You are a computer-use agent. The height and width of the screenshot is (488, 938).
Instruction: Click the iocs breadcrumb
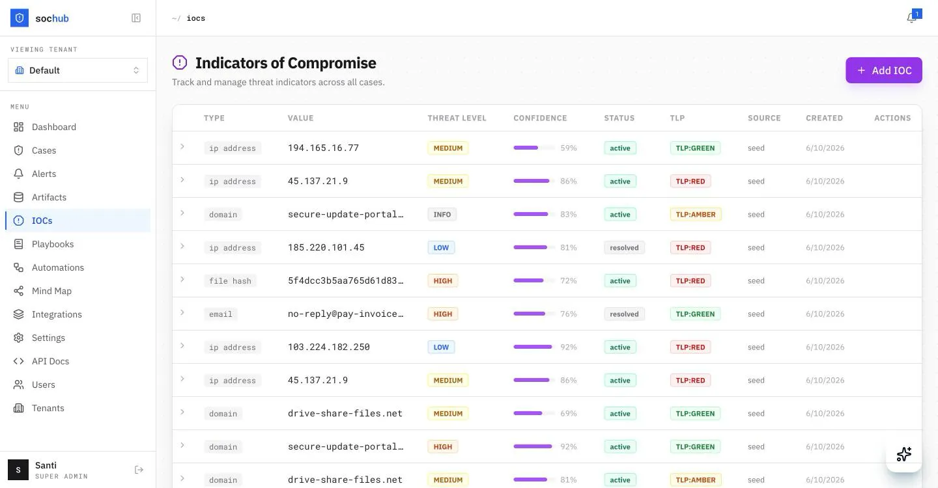click(x=196, y=18)
